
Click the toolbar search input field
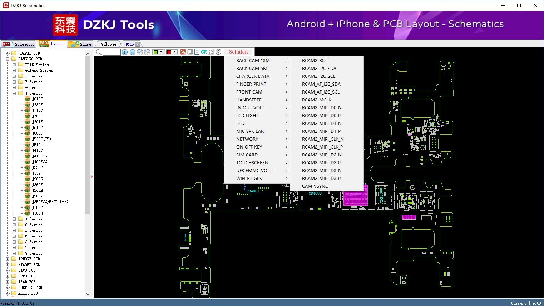[x=112, y=52]
